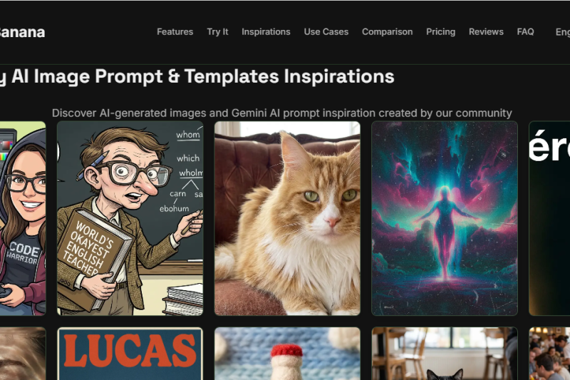Screen dimensions: 570x380
Task: Open the Code Warrior gamer caricature
Action: (x=23, y=218)
